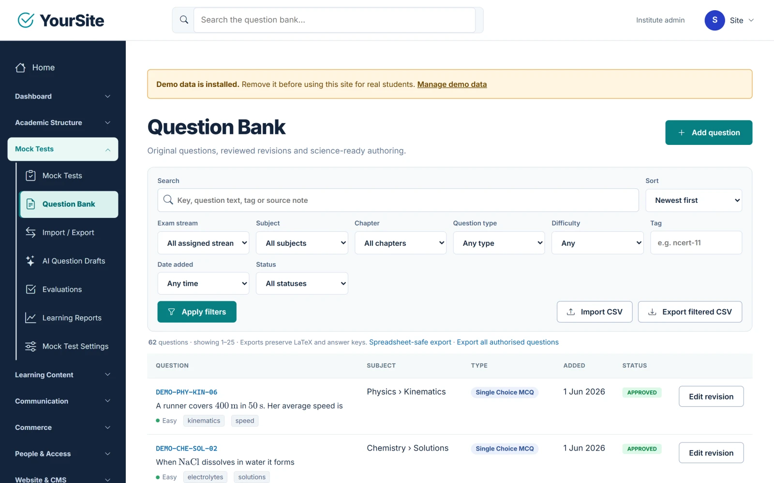The image size is (774, 483).
Task: Click the Tag input field
Action: click(x=696, y=243)
